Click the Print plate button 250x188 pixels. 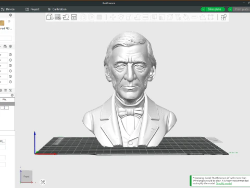point(242,9)
